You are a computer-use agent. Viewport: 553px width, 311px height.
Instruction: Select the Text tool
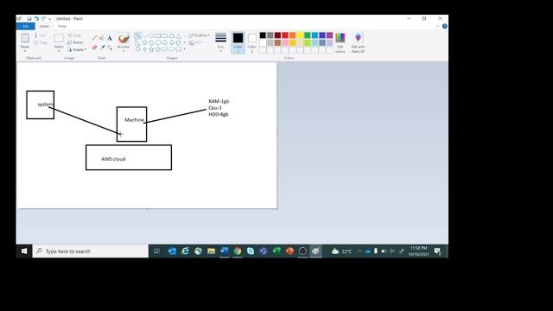tap(110, 38)
